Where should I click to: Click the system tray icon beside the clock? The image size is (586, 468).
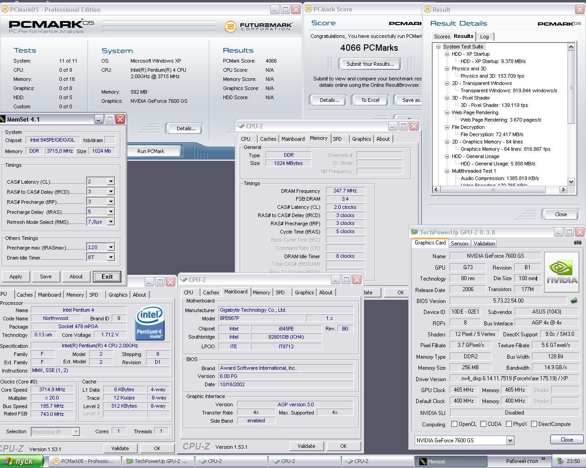click(559, 461)
